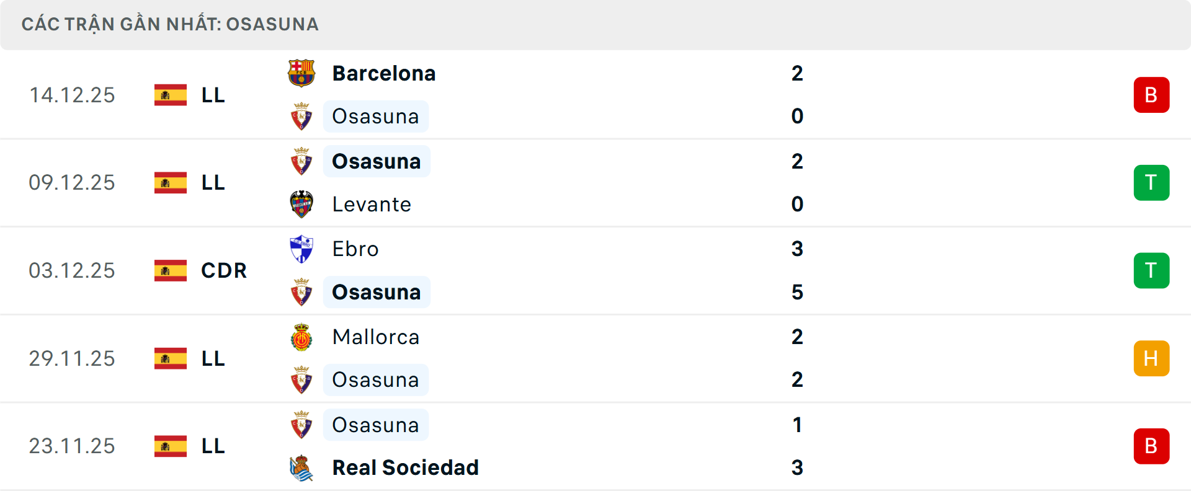The width and height of the screenshot is (1191, 491).
Task: Select the header CÁC TRẬN GẦN NHẤT: OSASUNA
Action: [x=169, y=24]
